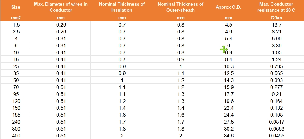Select the 13.7 resistance value cell
Viewport: 304px width, 139px height.
(x=276, y=25)
